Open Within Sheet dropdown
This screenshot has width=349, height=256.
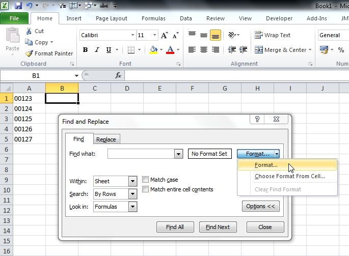point(132,181)
